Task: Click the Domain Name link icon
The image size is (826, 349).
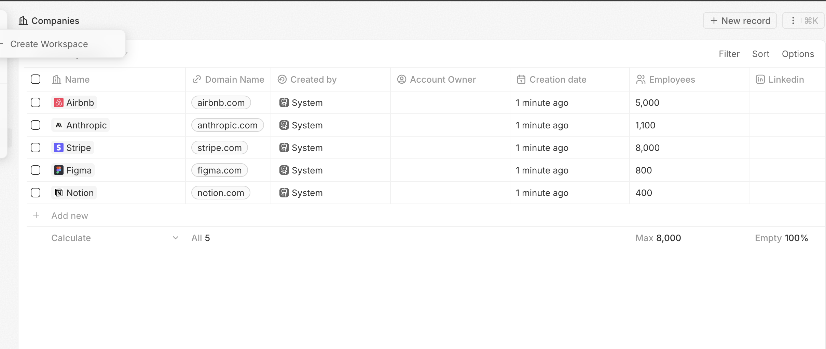Action: tap(197, 79)
